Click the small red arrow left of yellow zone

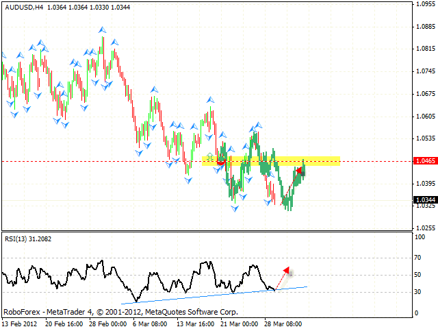pyautogui.click(x=220, y=162)
